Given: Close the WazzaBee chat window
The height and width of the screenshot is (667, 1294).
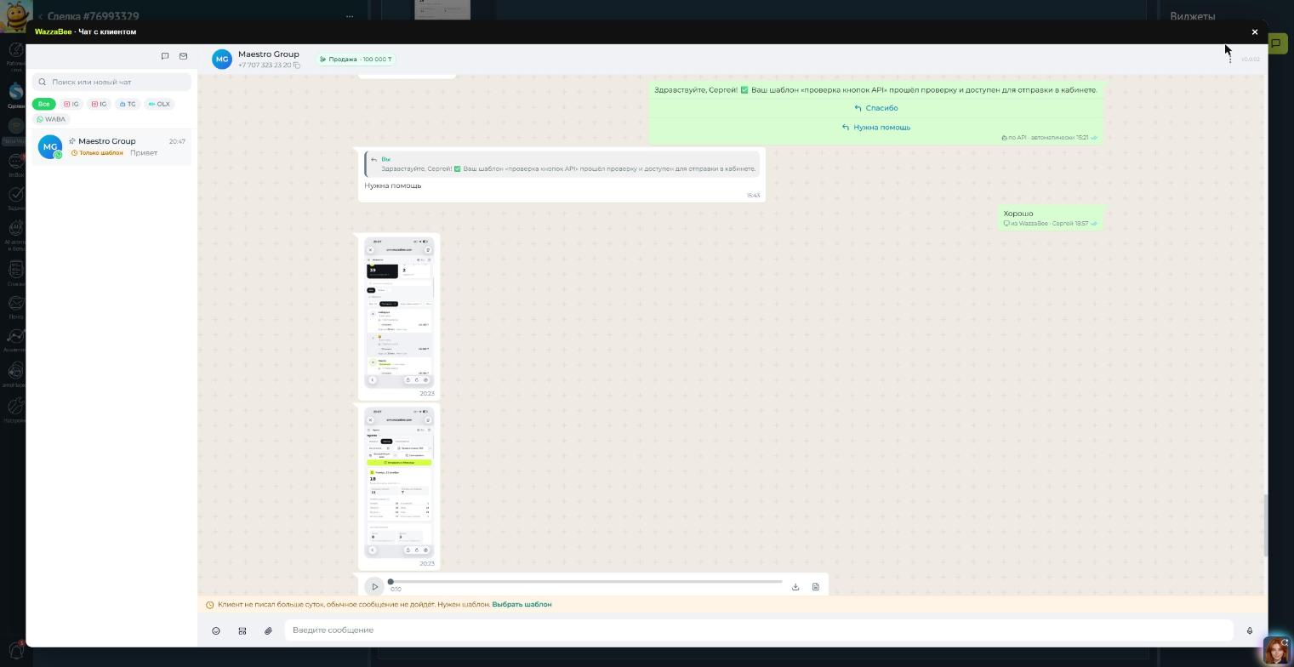Looking at the screenshot, I should (1254, 31).
